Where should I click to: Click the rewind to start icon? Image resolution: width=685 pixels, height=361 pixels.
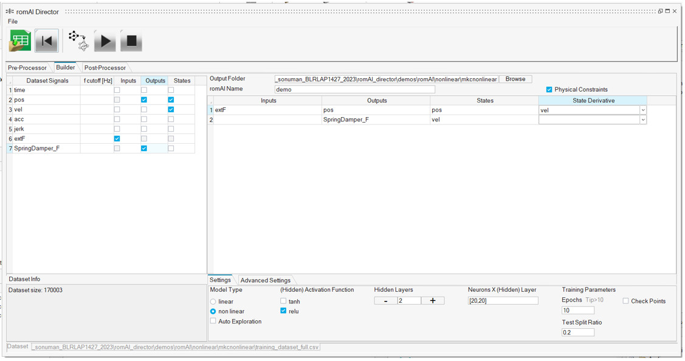47,41
